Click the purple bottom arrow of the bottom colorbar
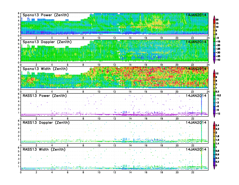 click(x=214, y=167)
